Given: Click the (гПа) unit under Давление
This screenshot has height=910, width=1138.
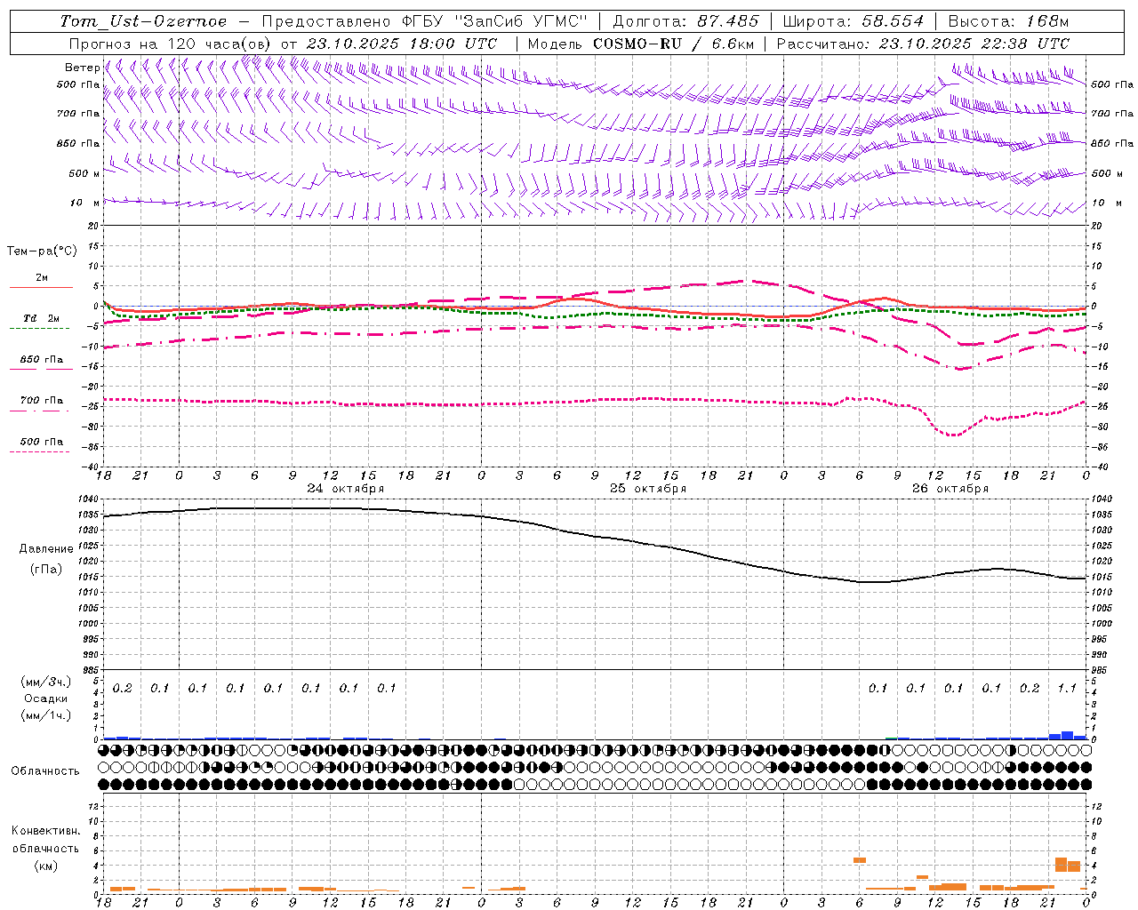Looking at the screenshot, I should click(x=46, y=570).
